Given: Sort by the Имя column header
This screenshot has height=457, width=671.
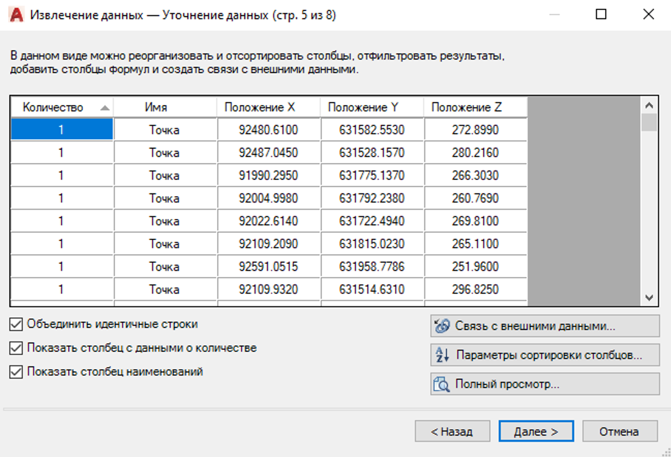Looking at the screenshot, I should coord(156,107).
